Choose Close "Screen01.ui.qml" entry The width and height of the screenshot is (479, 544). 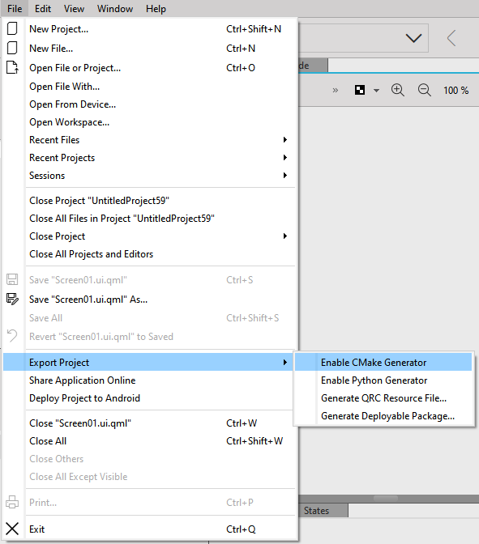[x=149, y=423]
